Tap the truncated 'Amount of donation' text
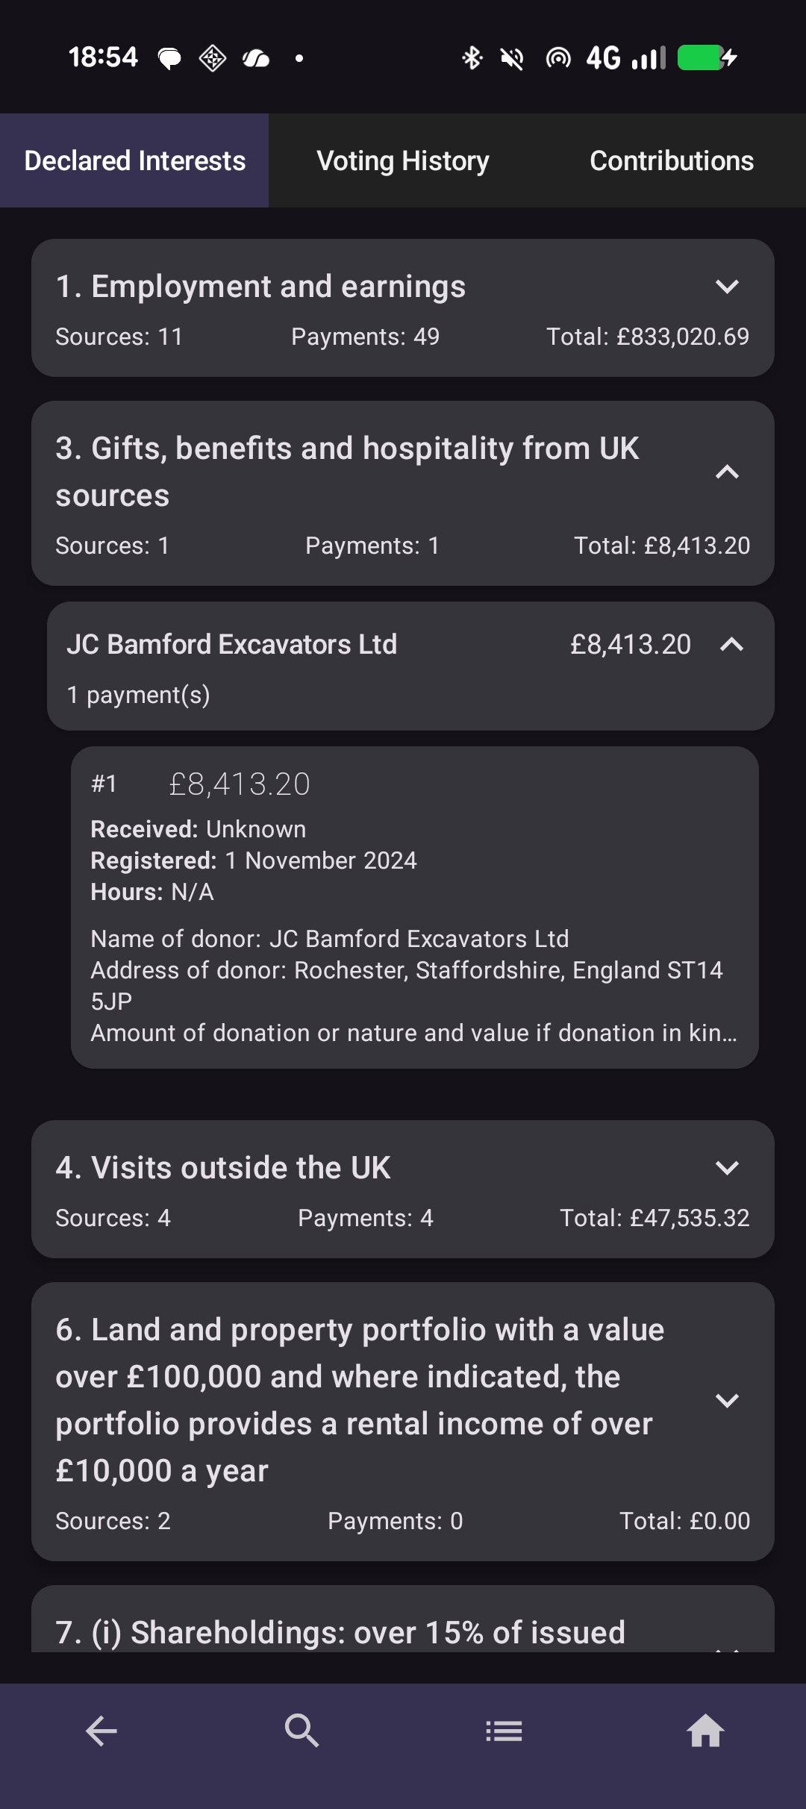Viewport: 806px width, 1809px height. pos(413,1033)
